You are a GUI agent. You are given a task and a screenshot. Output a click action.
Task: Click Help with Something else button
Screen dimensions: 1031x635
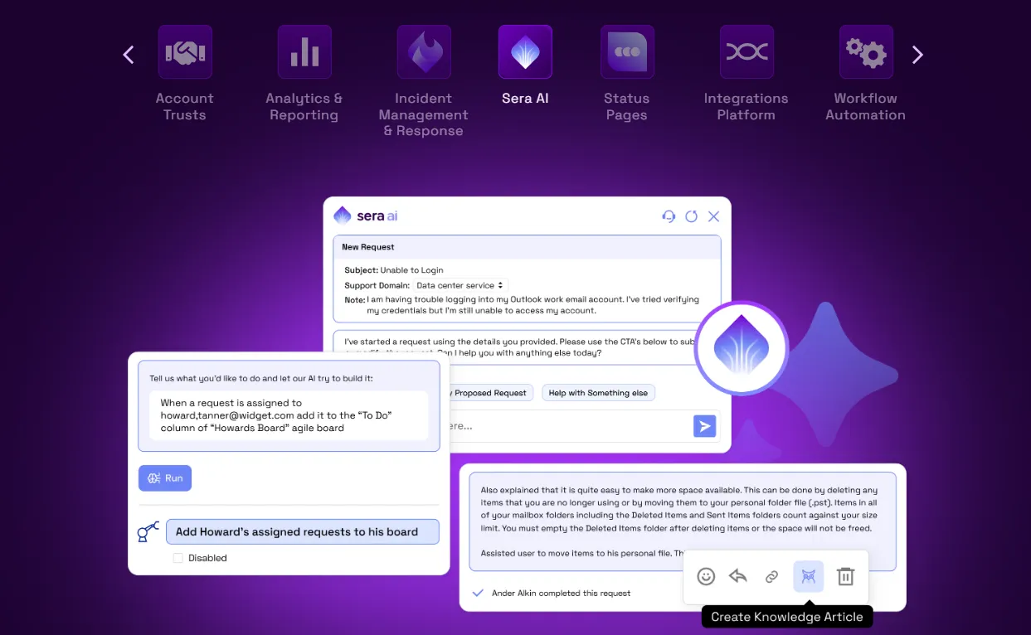click(598, 393)
